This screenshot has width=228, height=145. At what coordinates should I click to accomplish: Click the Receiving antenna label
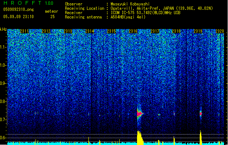pos(83,17)
